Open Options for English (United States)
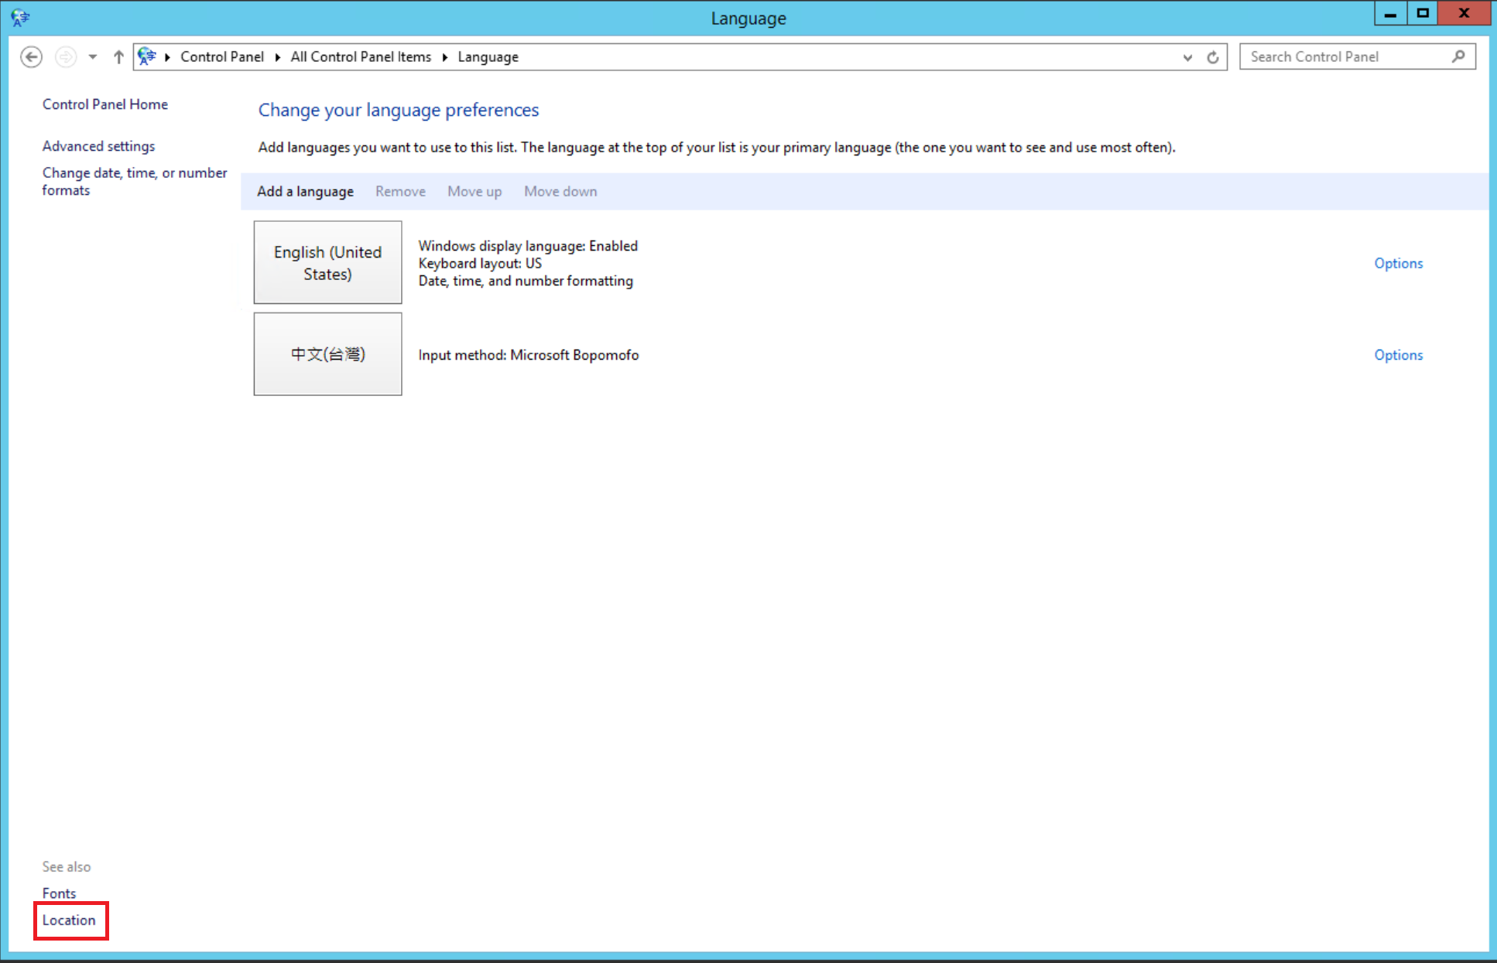Image resolution: width=1497 pixels, height=963 pixels. 1398,264
